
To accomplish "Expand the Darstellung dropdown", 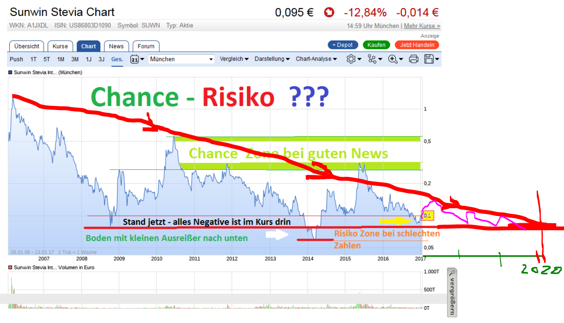I will point(272,59).
